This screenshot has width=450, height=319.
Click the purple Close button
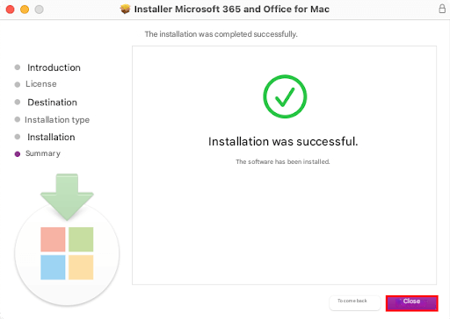[411, 303]
